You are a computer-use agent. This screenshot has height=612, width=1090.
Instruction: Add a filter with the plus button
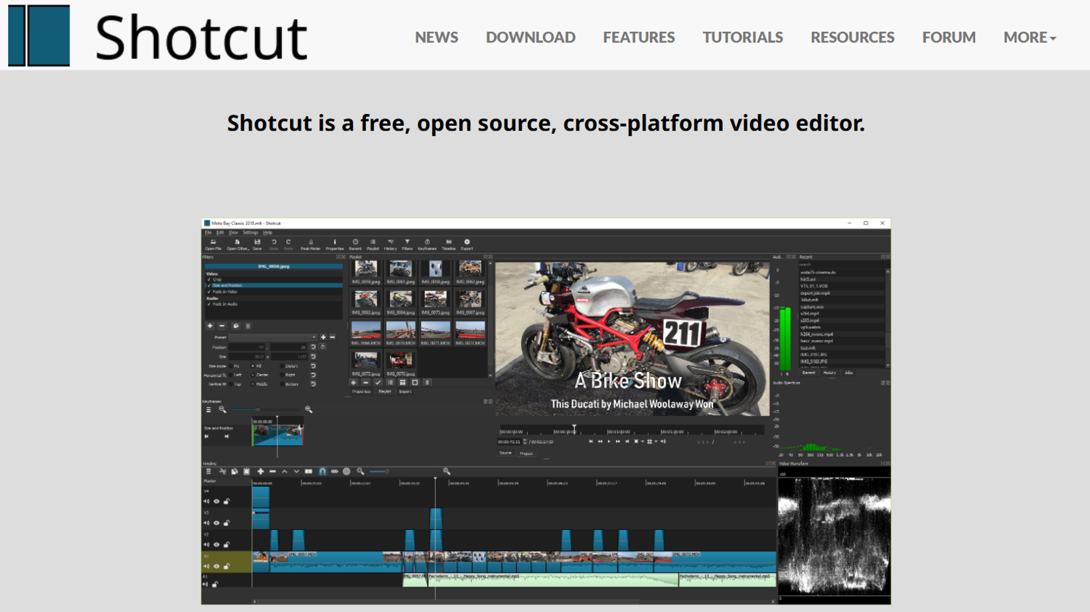(x=210, y=326)
